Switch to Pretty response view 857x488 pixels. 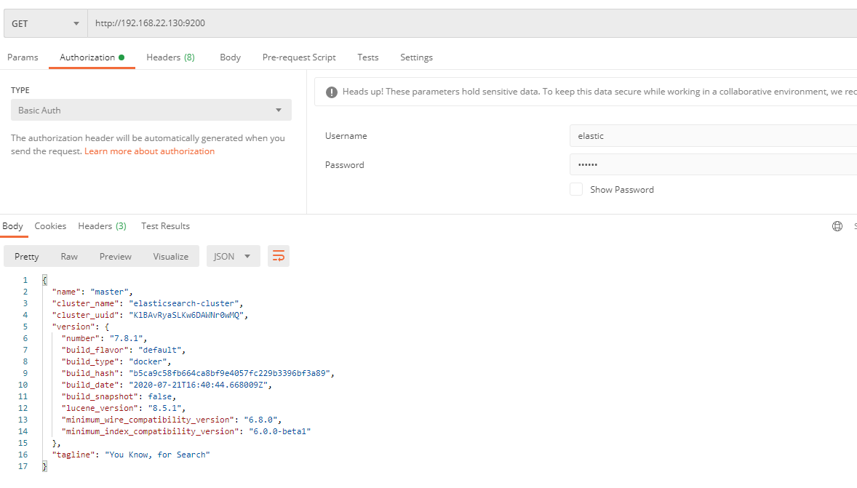coord(27,256)
